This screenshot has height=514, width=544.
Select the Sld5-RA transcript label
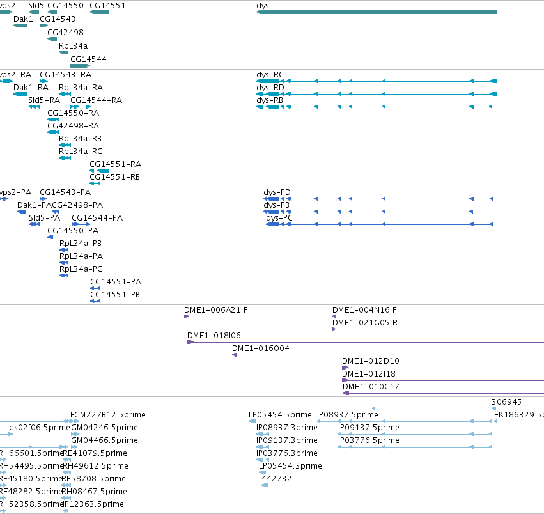44,100
